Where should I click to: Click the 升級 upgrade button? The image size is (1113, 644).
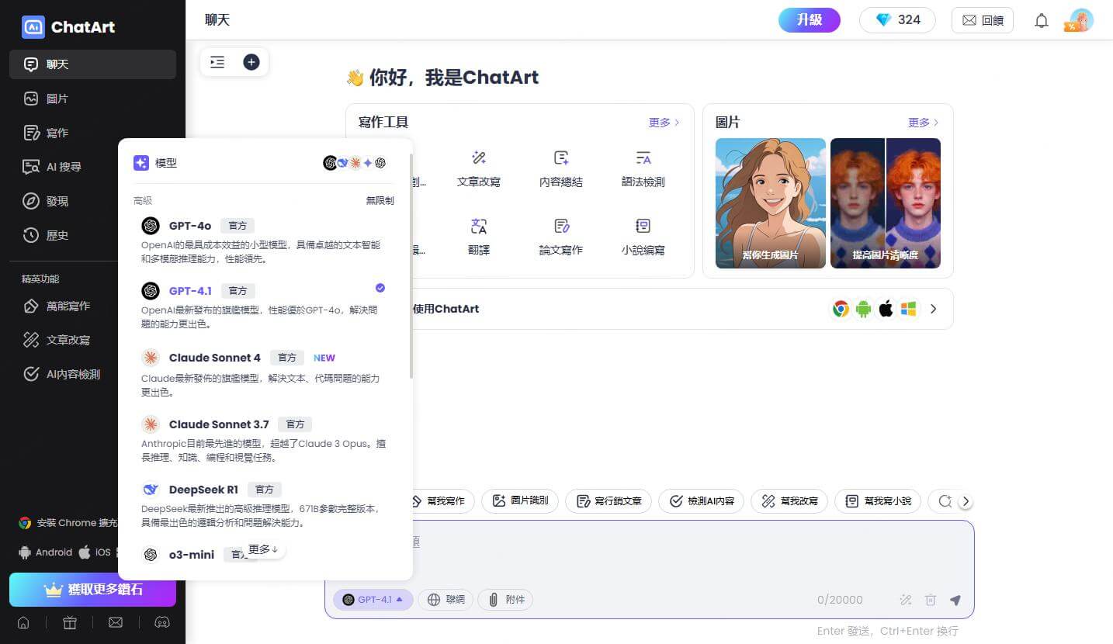810,20
